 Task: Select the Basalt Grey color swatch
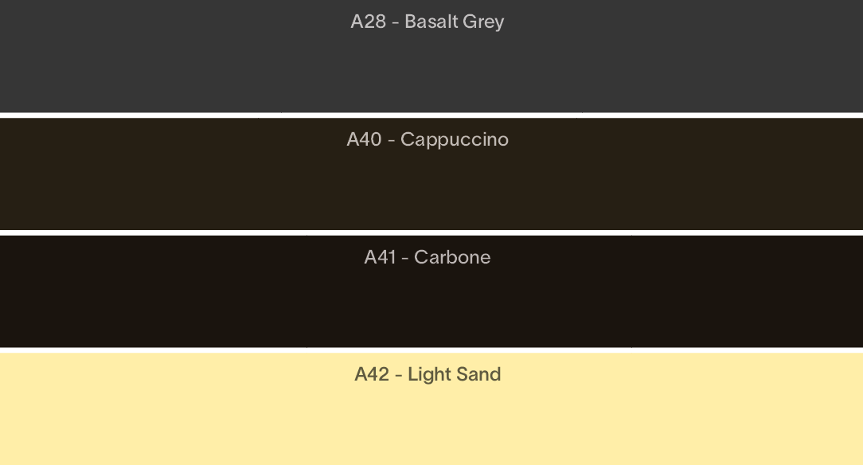click(x=431, y=56)
